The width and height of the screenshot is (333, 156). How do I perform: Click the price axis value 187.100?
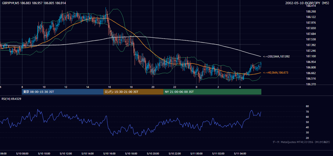311,56
